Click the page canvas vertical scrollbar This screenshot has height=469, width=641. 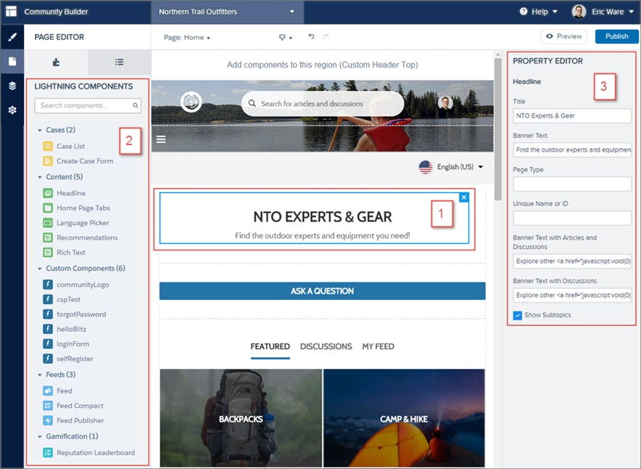pyautogui.click(x=497, y=129)
